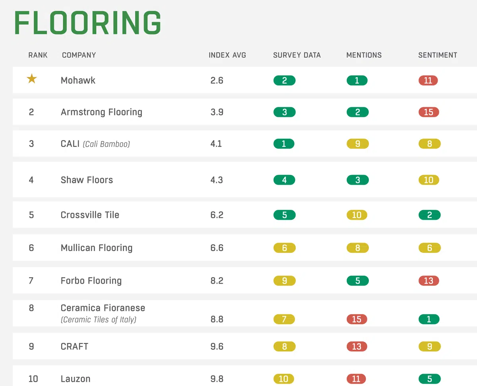This screenshot has height=386, width=477.
Task: Click Mullican Flooring's Survey Data badge 6
Action: click(x=285, y=248)
